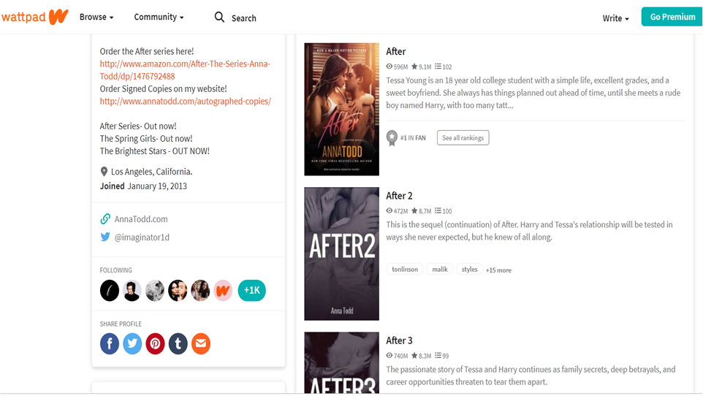Open the third following avatar
The width and height of the screenshot is (703, 396).
pos(155,290)
